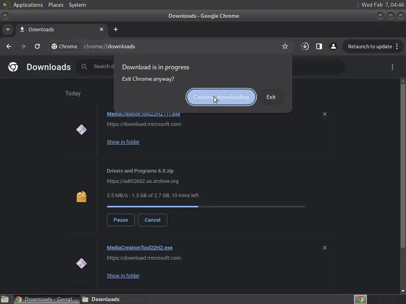Click the Chrome site info chip
Viewport: 406px width, 304px height.
(65, 46)
